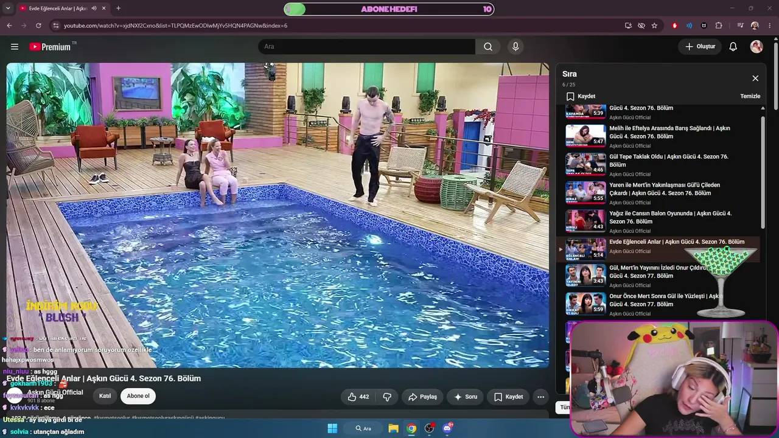This screenshot has width=779, height=438.
Task: Save video using Kaydet below player
Action: click(508, 397)
